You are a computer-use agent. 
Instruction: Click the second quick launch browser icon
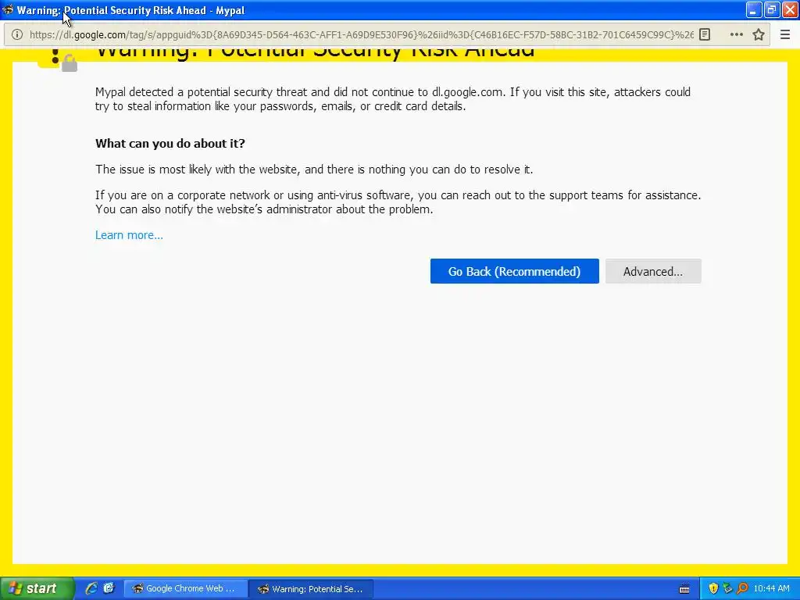[x=109, y=588]
